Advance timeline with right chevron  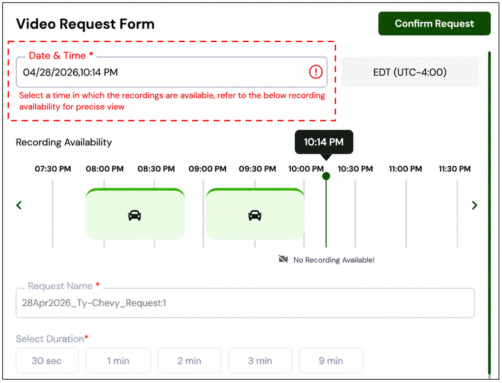tap(475, 205)
